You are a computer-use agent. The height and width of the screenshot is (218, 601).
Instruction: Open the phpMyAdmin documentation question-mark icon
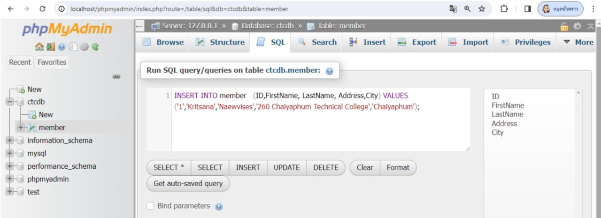[62, 47]
